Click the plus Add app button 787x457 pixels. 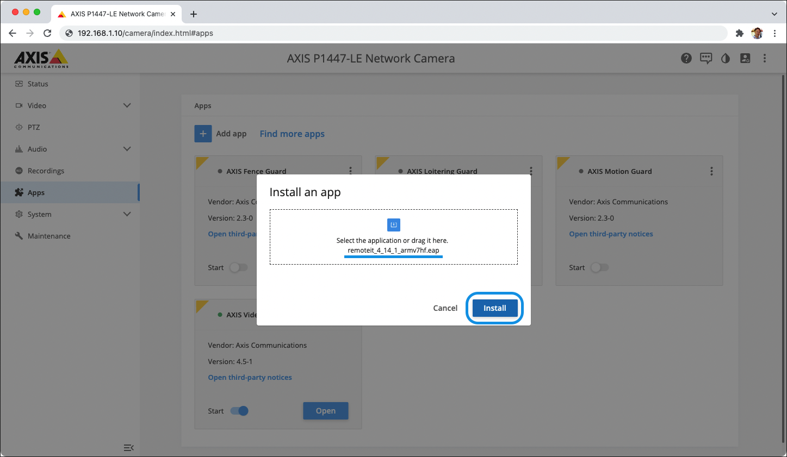coord(203,134)
